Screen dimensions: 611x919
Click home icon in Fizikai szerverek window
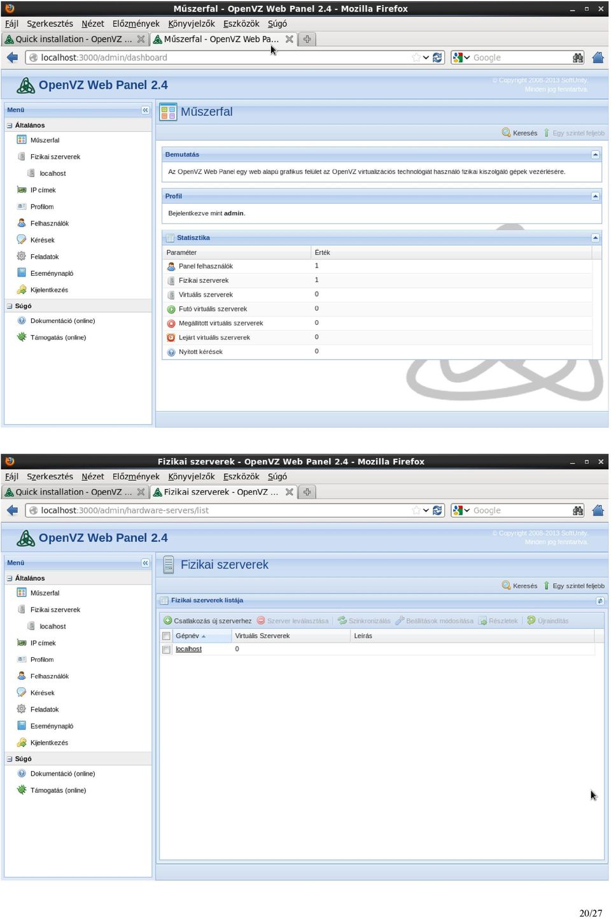598,510
